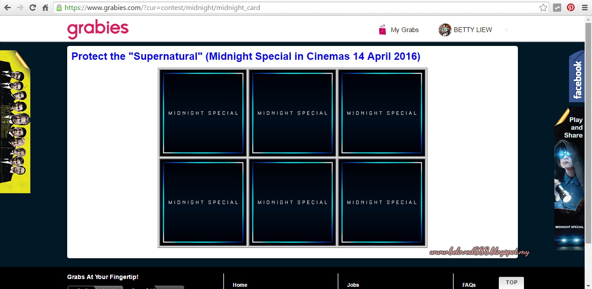Click the Pinterest extension icon

[571, 7]
